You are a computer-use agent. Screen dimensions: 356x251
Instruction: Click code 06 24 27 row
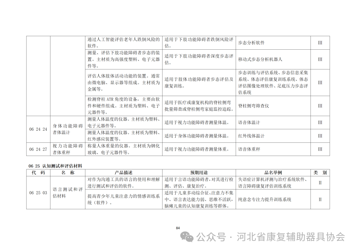[38, 149]
